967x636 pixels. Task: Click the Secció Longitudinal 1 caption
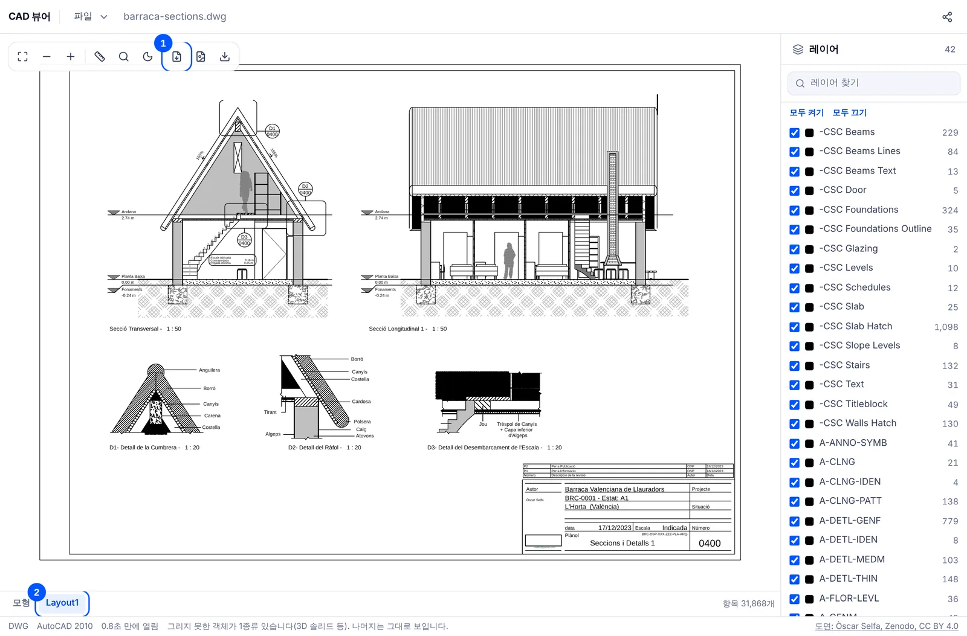coord(408,329)
